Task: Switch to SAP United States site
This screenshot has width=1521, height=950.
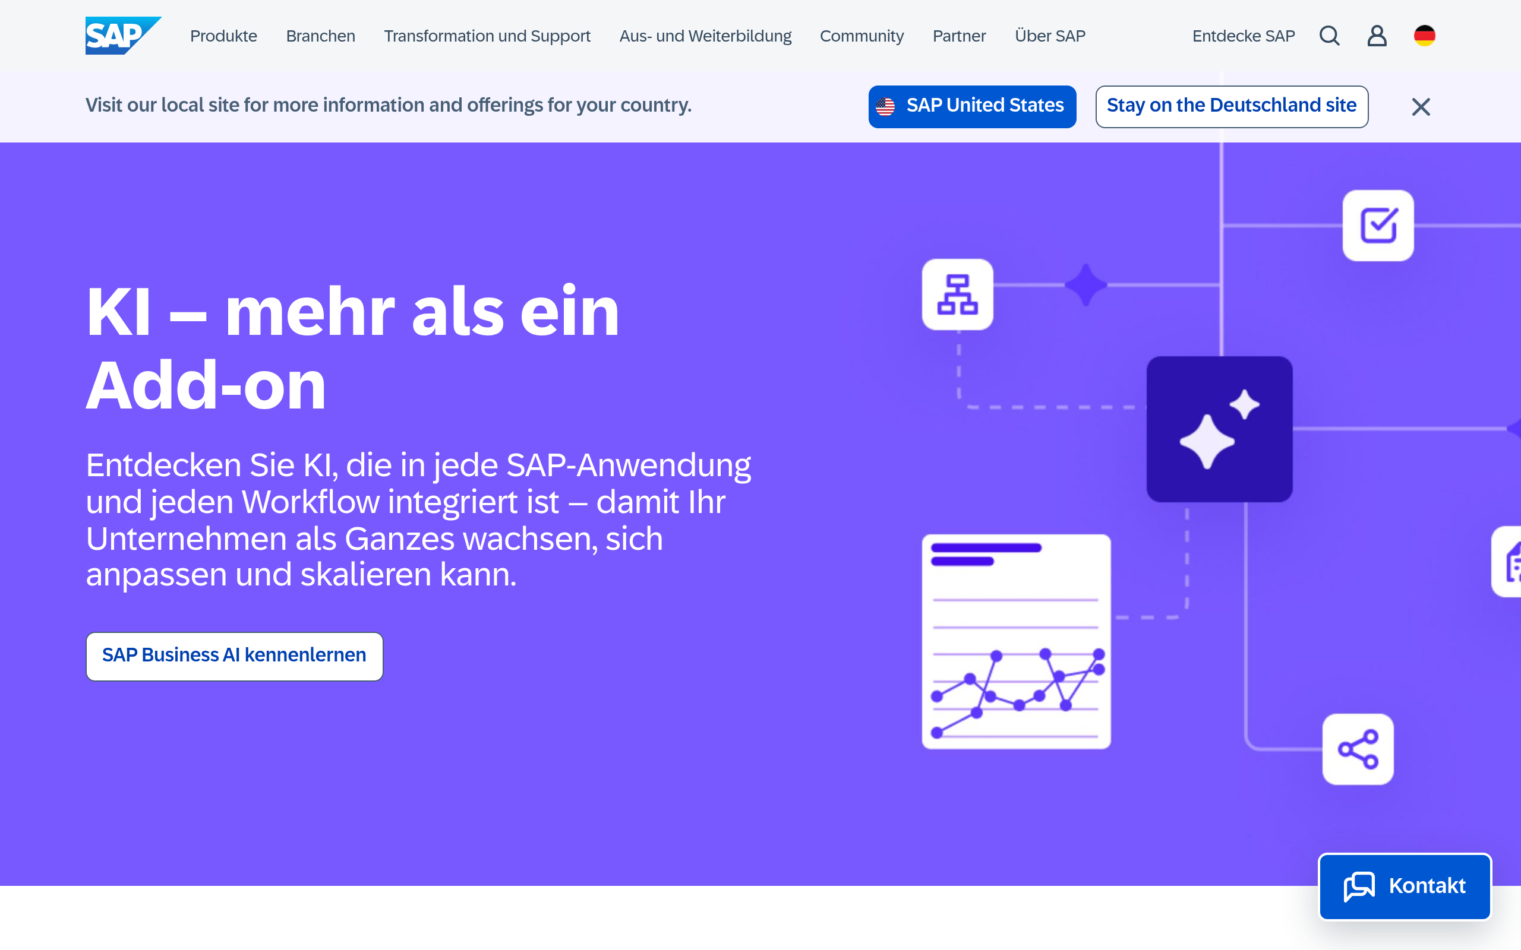Action: click(x=971, y=106)
